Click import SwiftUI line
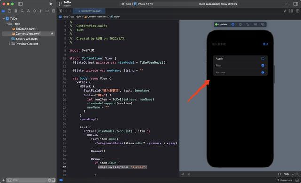Viewport: 301px width, 183px height. [x=82, y=50]
